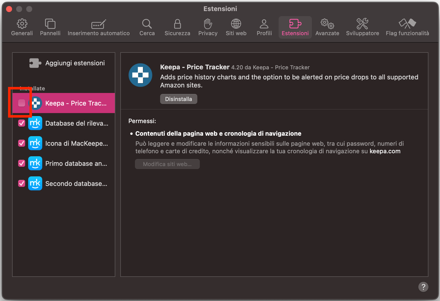This screenshot has height=301, width=440.
Task: Open the Inserimento automatico tab
Action: pos(99,27)
